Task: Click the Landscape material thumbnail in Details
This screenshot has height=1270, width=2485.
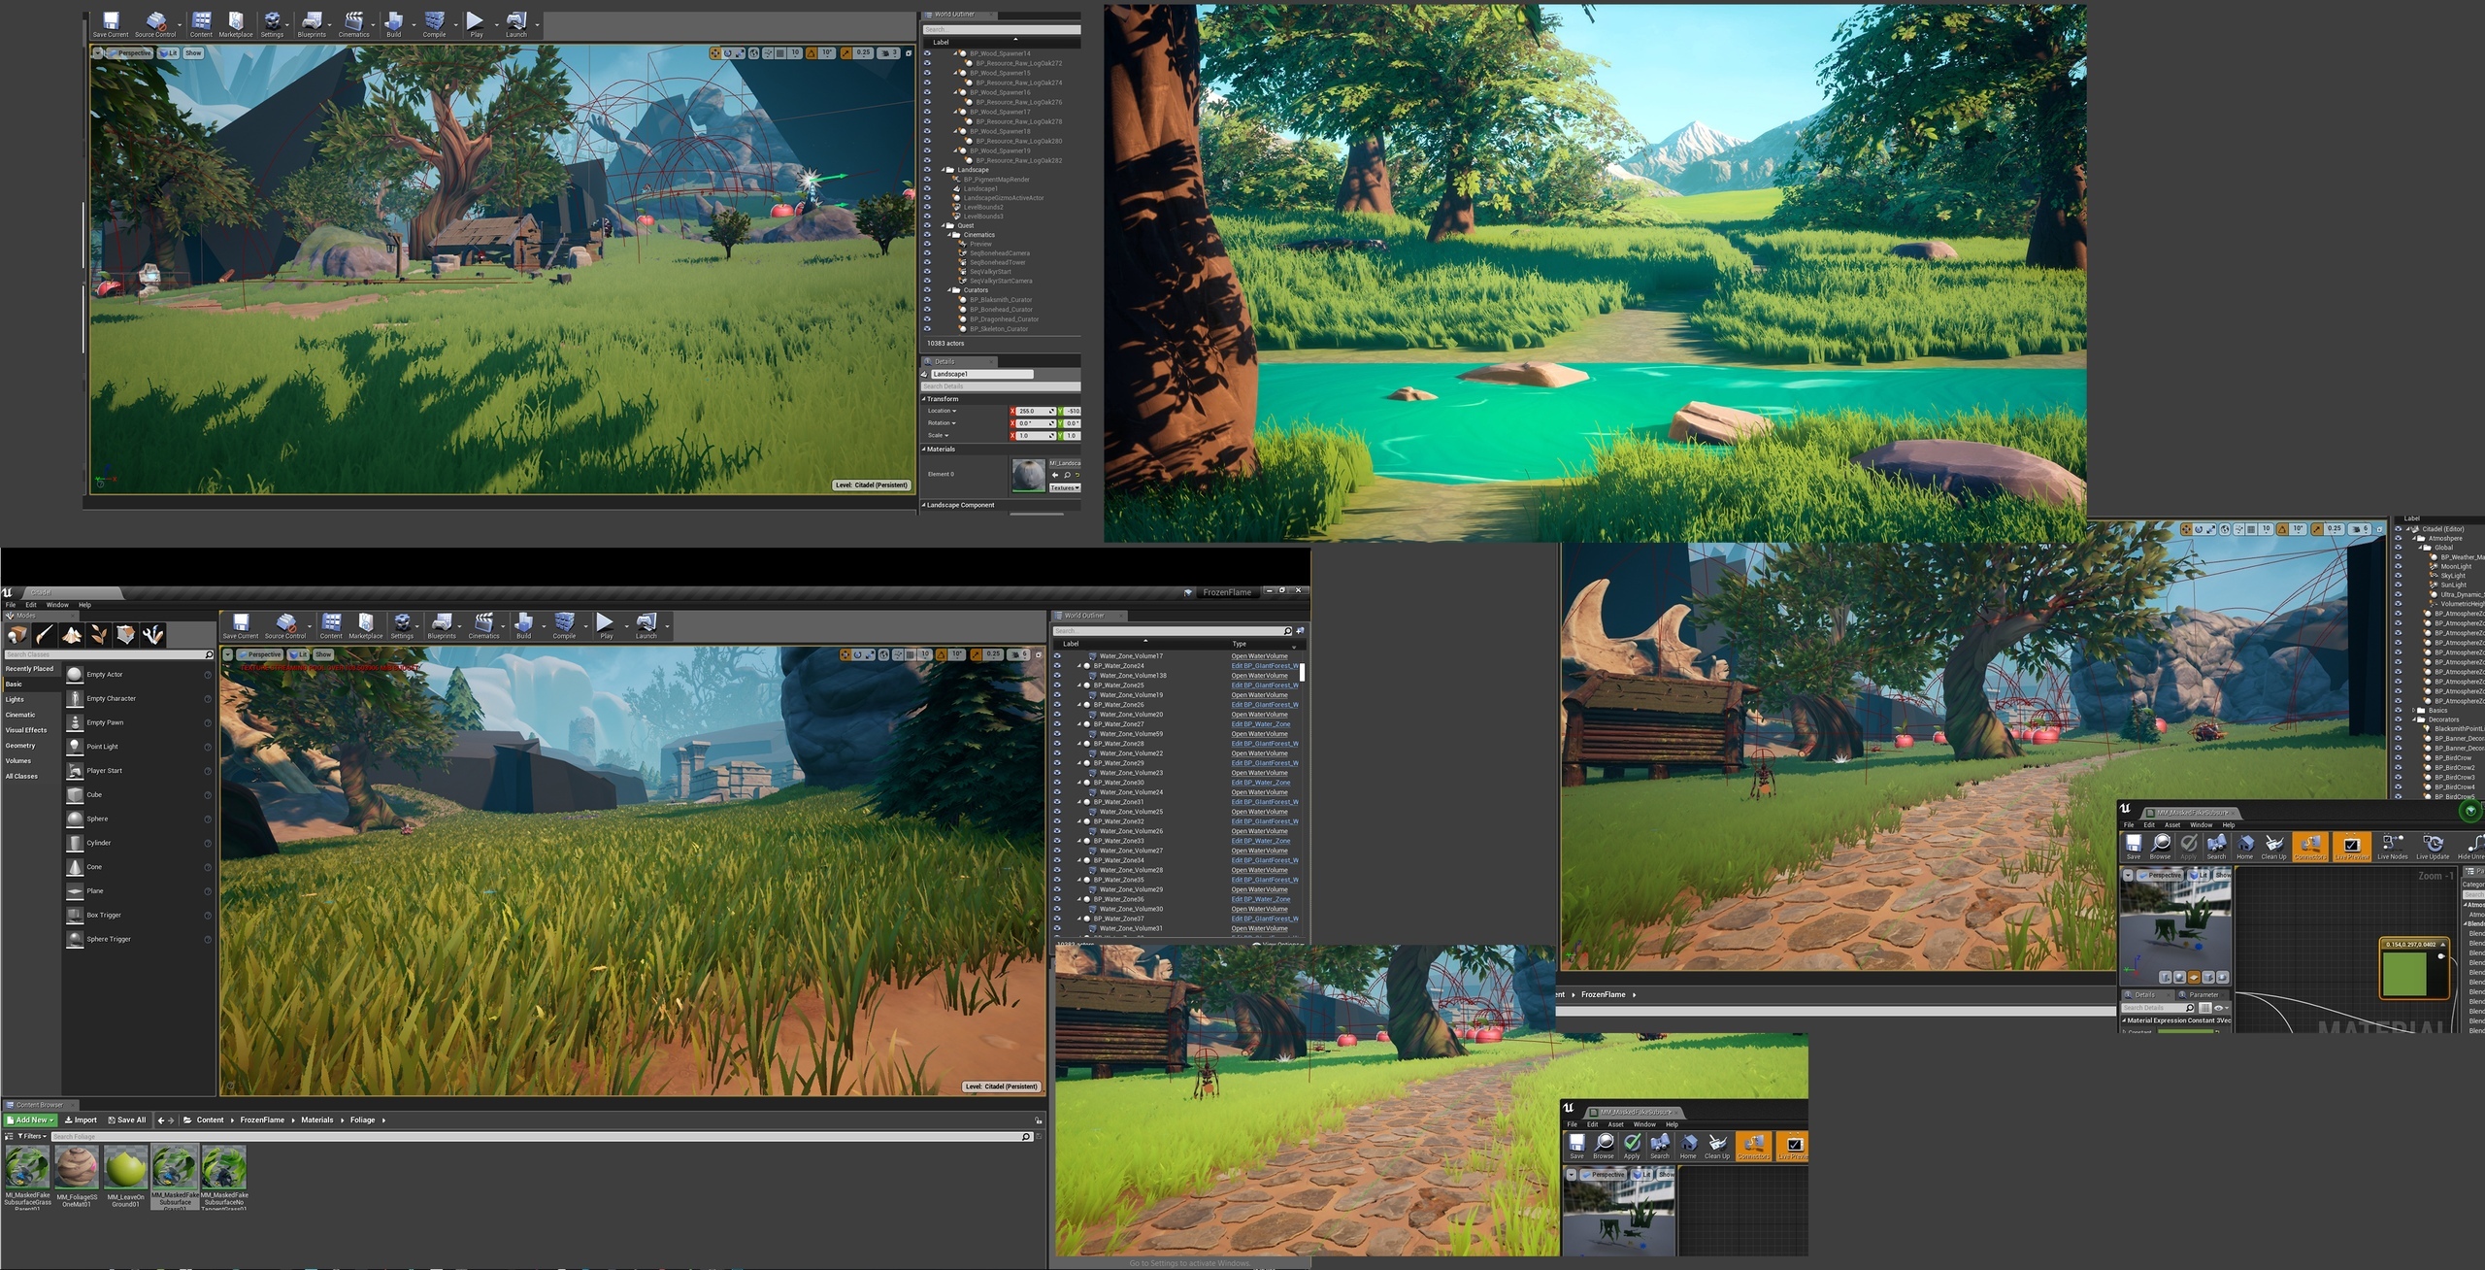Action: tap(1028, 475)
